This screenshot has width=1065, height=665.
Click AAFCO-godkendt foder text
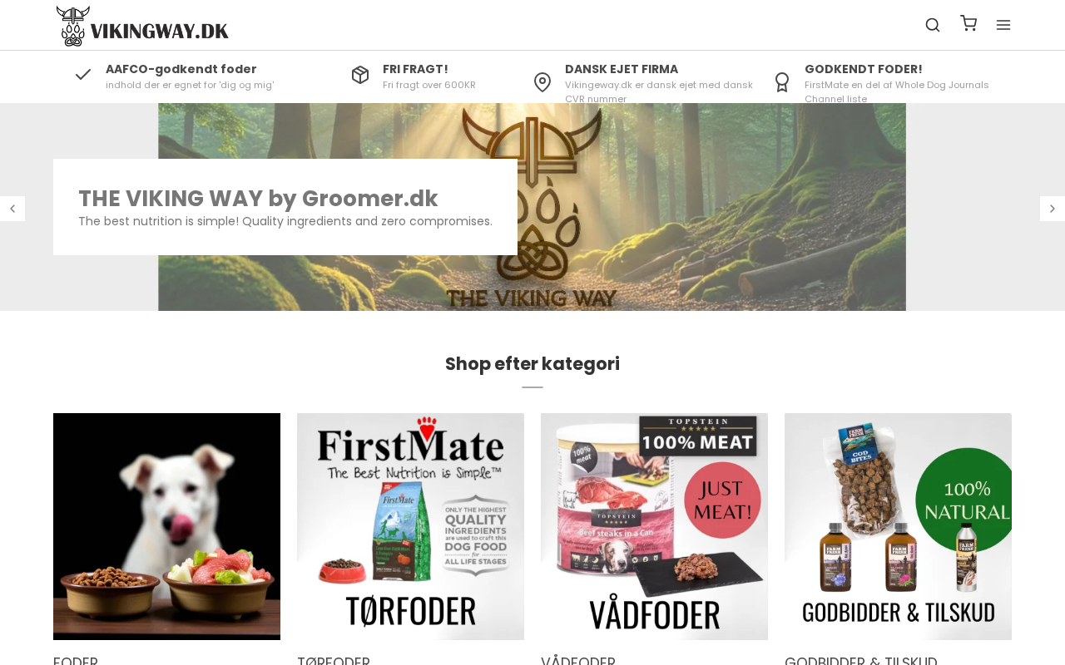181,69
